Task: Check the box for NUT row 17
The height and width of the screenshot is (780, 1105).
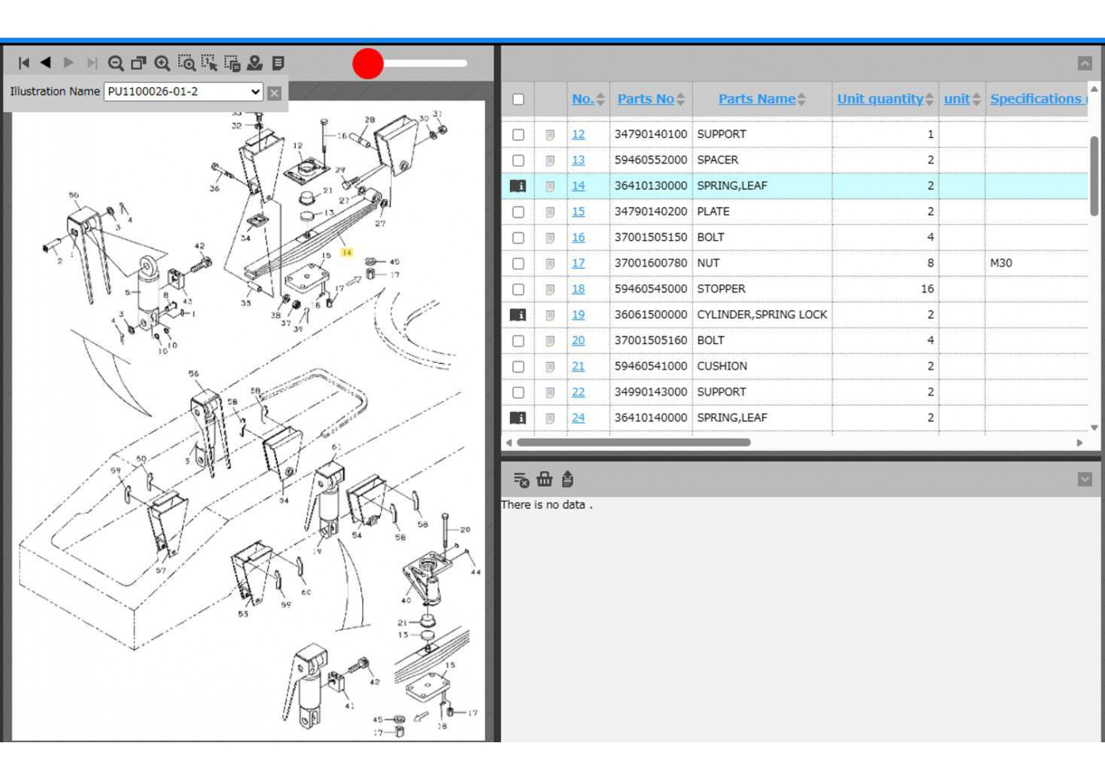Action: 518,264
